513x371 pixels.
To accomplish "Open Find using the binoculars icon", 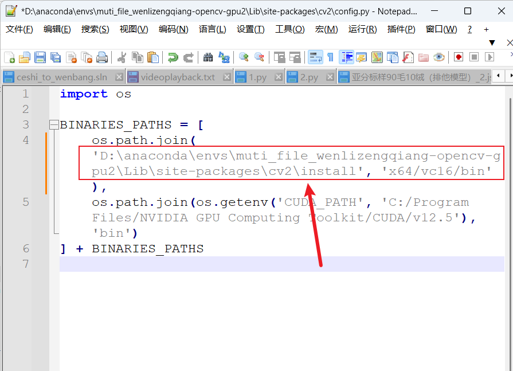I will click(x=208, y=57).
